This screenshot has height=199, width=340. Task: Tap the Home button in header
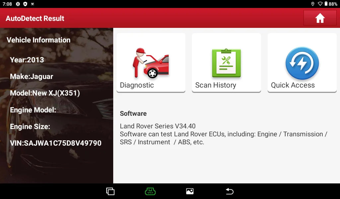(320, 18)
